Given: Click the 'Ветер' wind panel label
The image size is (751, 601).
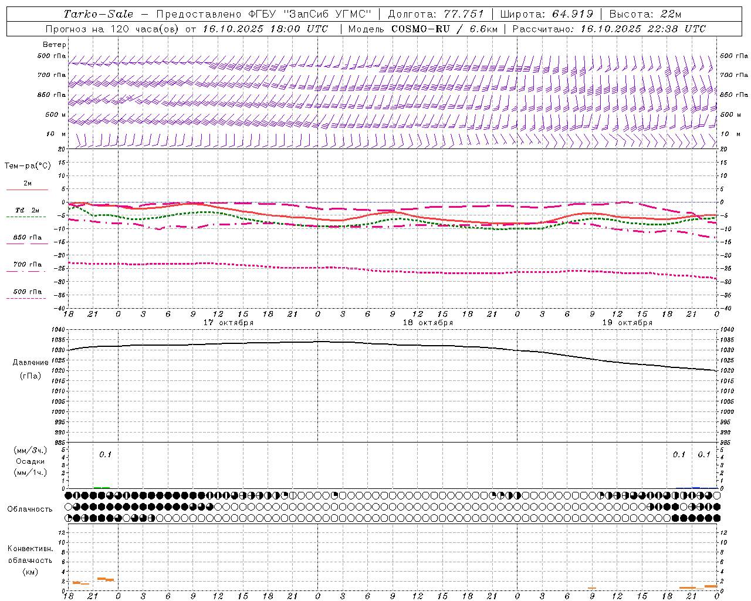Looking at the screenshot, I should coord(55,45).
